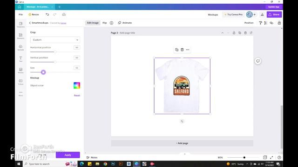Open Edge from the taskbar

coord(82,164)
